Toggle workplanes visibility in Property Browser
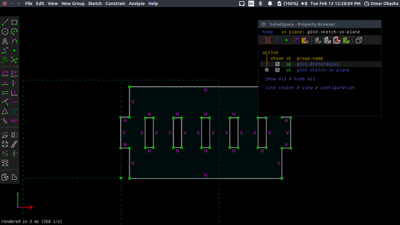Viewport: 400px width, 225px height. click(x=268, y=40)
